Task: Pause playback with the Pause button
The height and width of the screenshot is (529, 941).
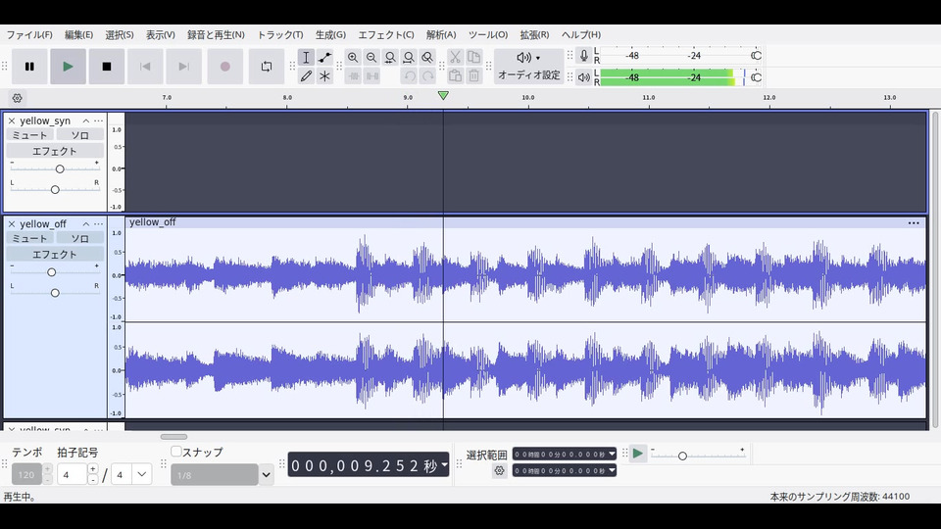Action: coord(29,67)
